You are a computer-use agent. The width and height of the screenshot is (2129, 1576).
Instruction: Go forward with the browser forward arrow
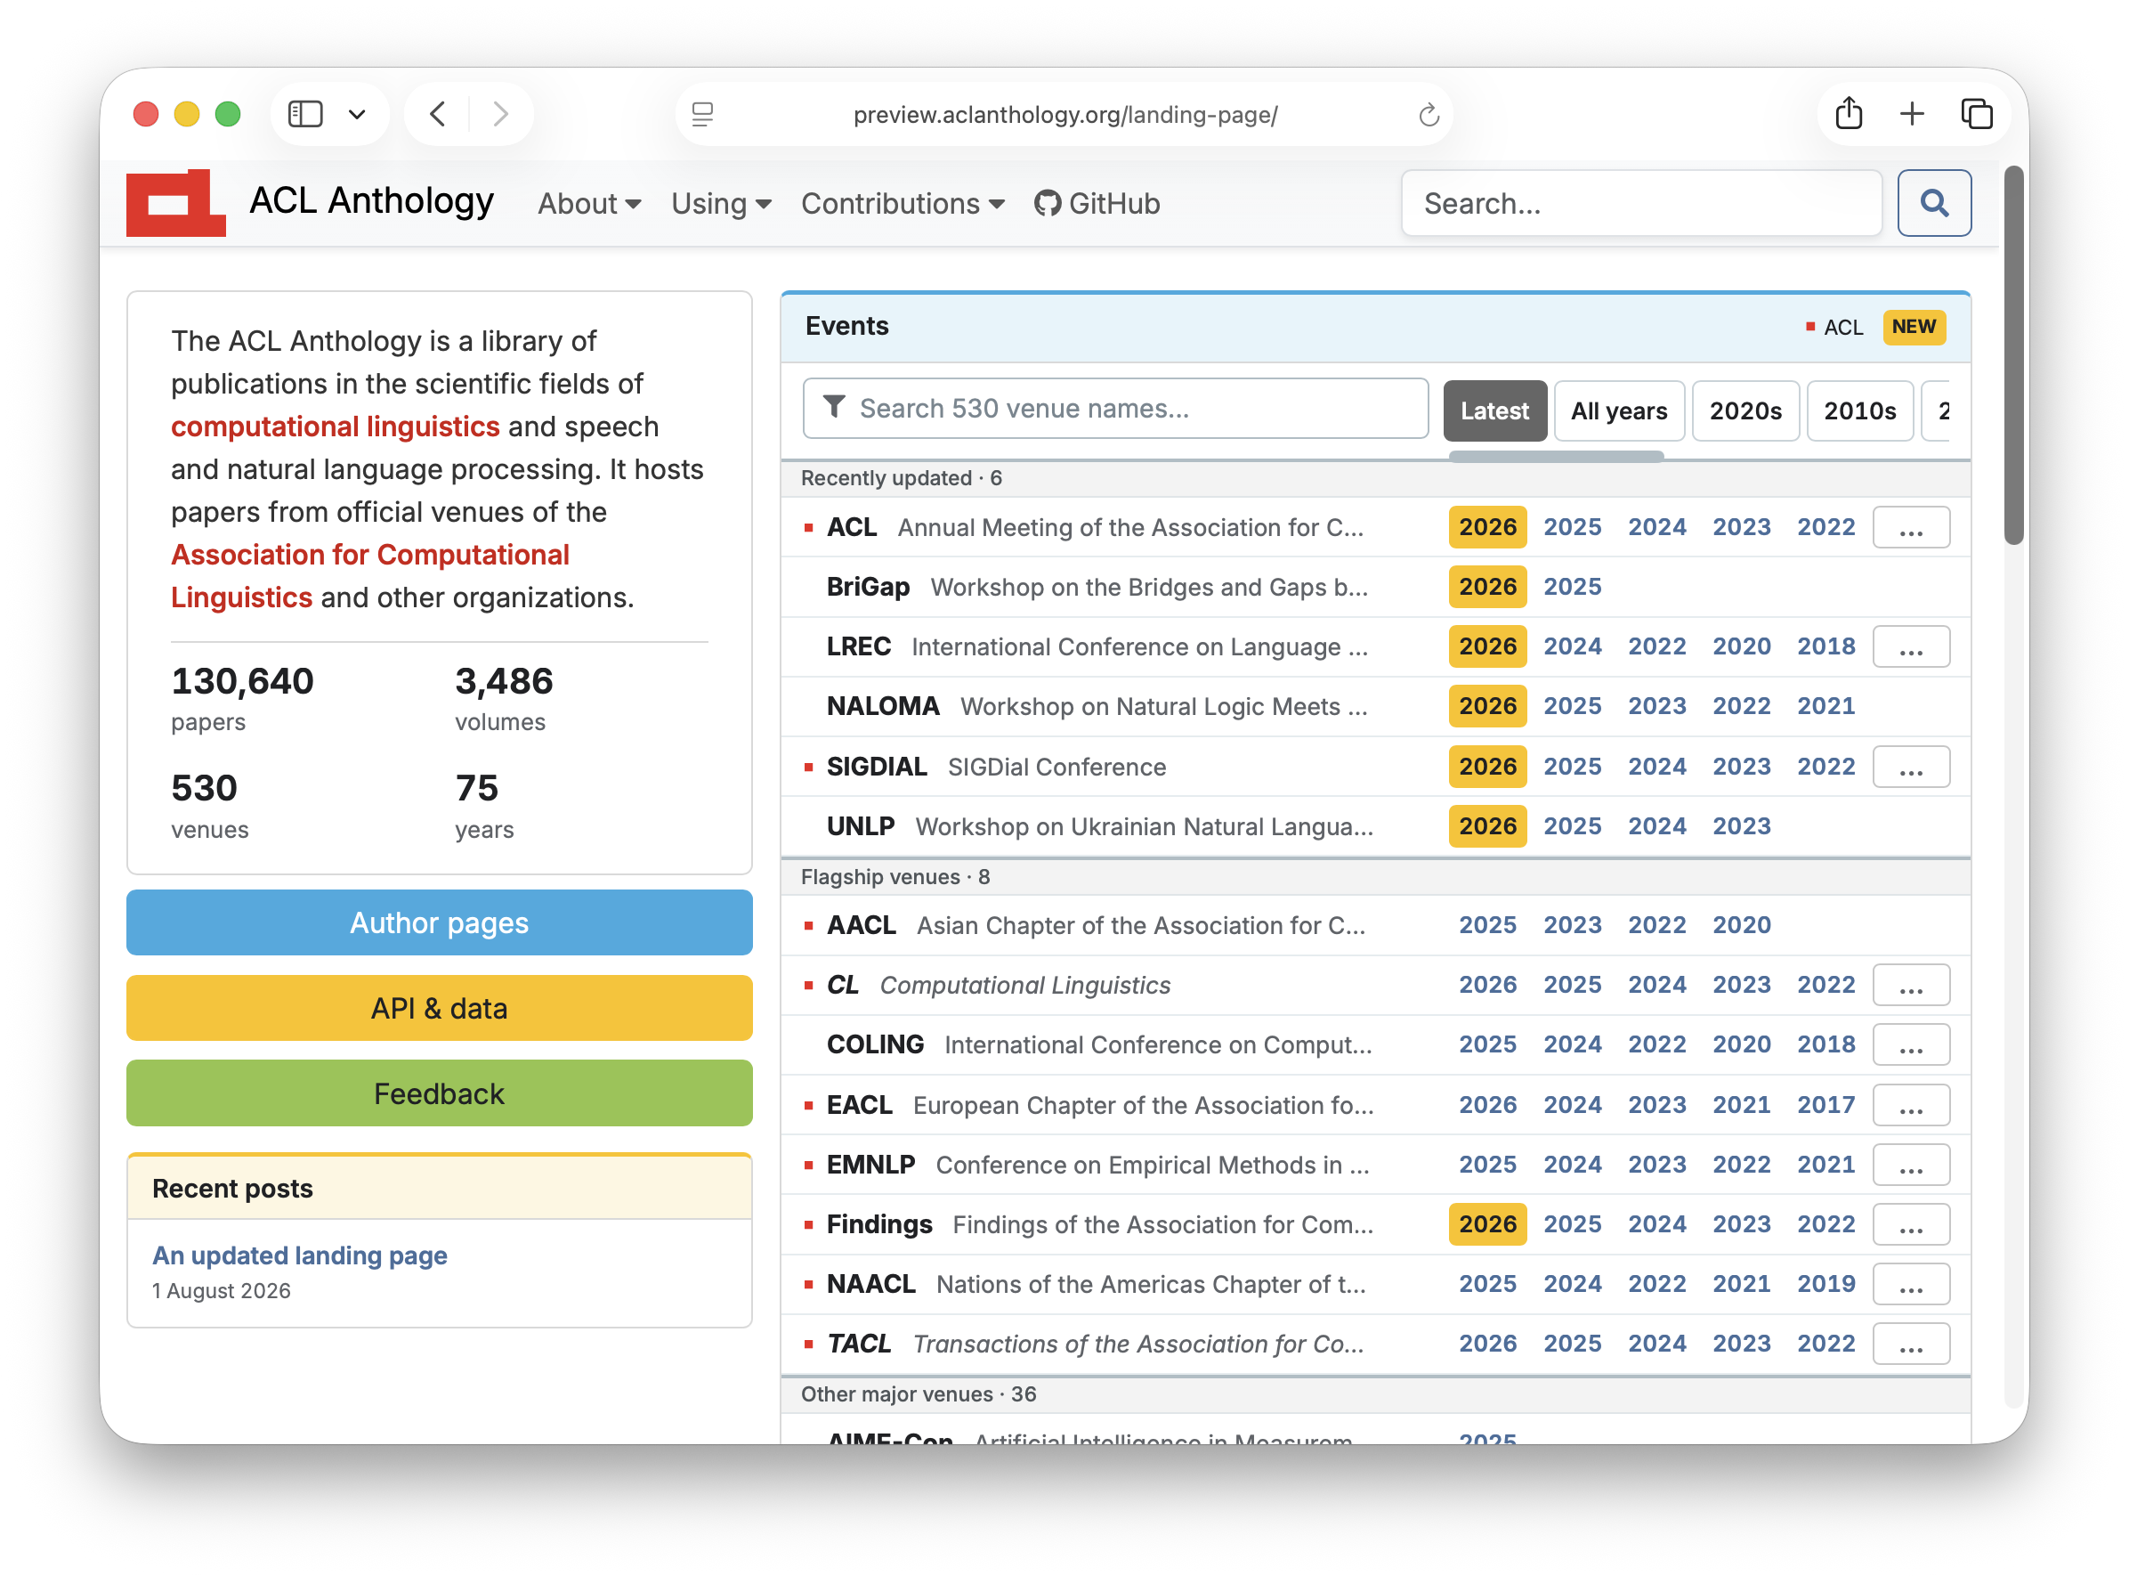click(x=499, y=115)
